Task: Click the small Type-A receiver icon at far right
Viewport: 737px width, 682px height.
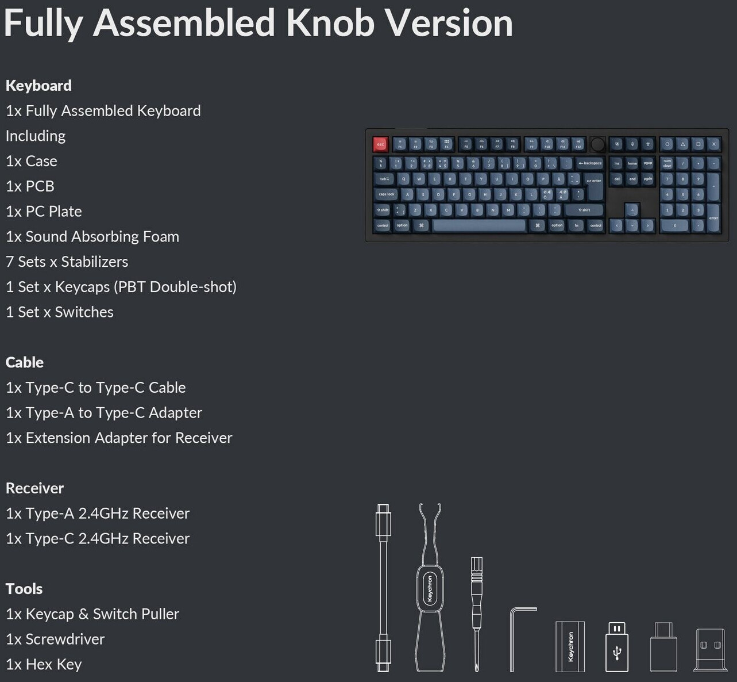Action: pyautogui.click(x=710, y=649)
